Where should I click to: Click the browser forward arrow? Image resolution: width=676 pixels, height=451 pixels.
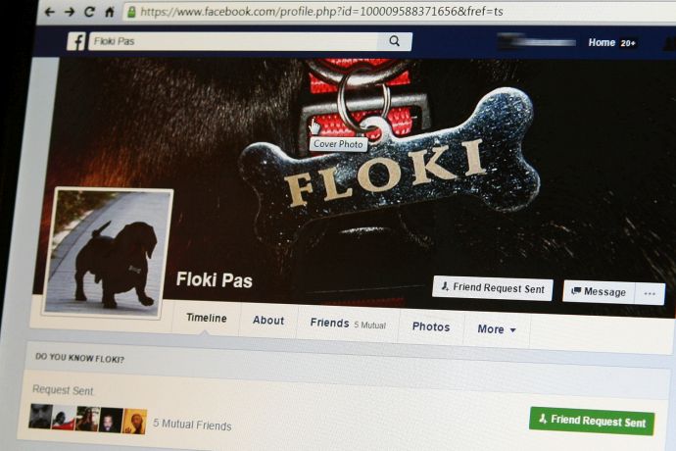(x=69, y=12)
